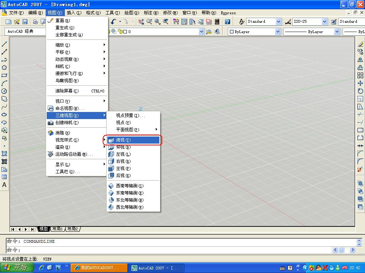The width and height of the screenshot is (365, 273).
Task: Switch to 我的AUTOCAD2007 taskbar window
Action: (99, 268)
